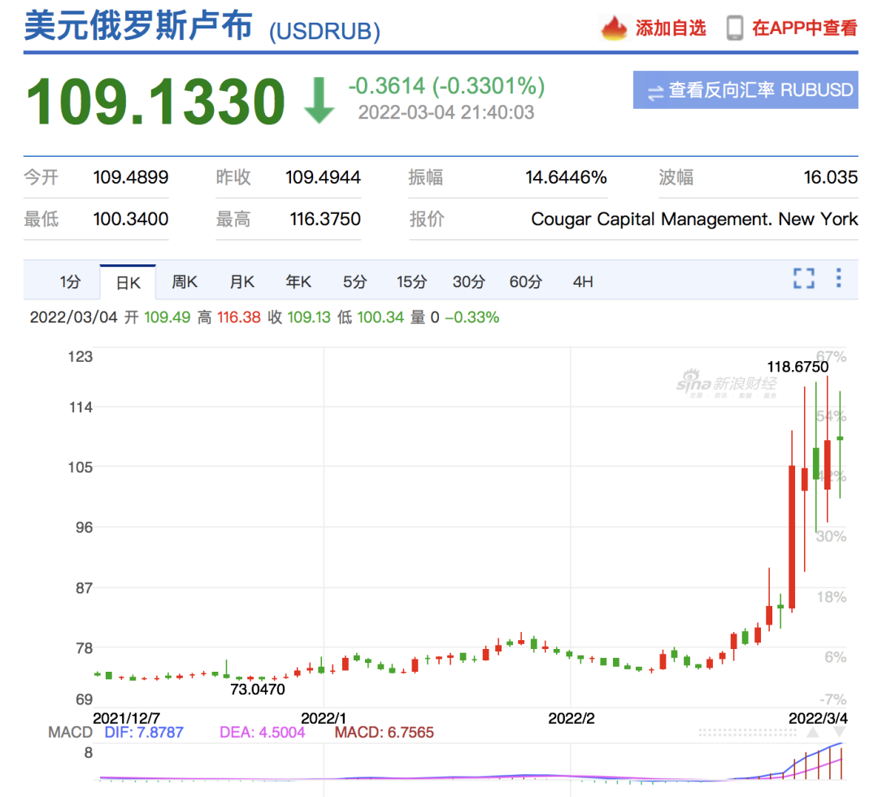Click Cougar Capital Management. New York quote source
Image resolution: width=878 pixels, height=797 pixels.
[694, 219]
